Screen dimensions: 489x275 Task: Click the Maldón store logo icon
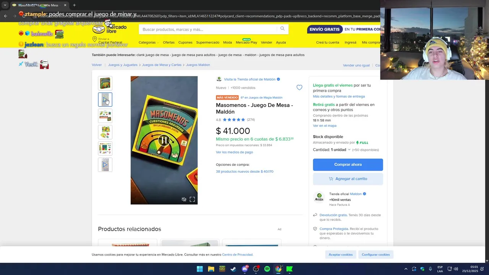click(219, 79)
